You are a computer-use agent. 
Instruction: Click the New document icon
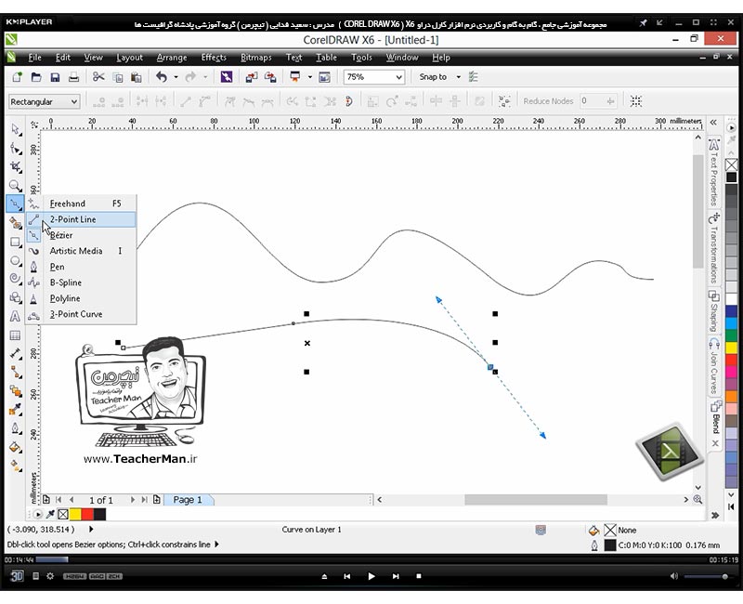[x=17, y=77]
